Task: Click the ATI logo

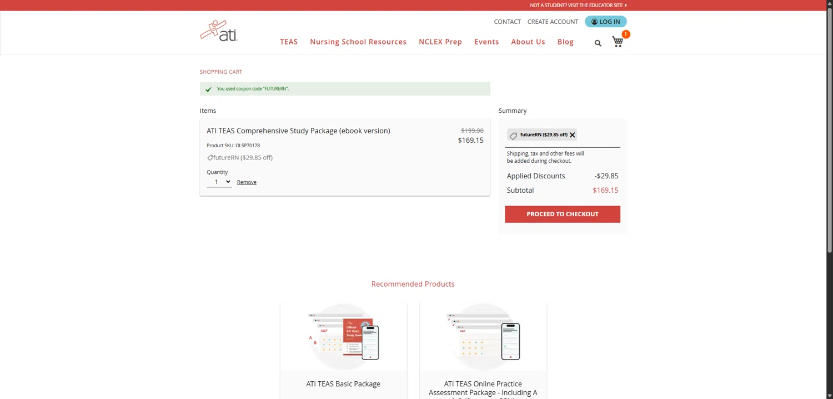Action: coord(219,31)
